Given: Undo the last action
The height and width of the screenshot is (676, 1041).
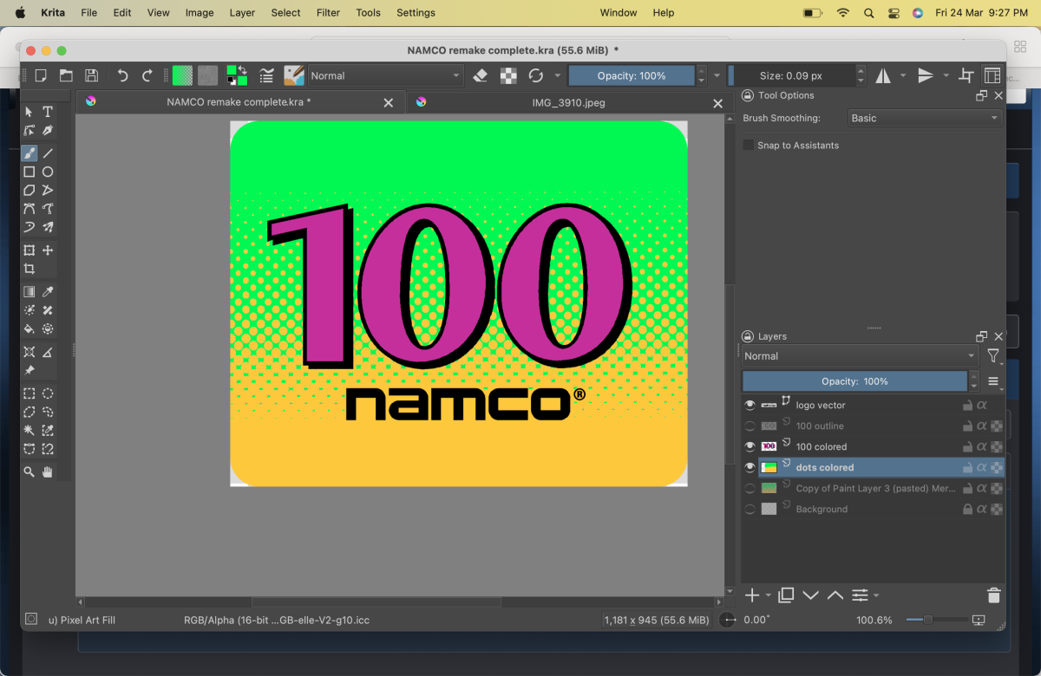Looking at the screenshot, I should (x=122, y=75).
